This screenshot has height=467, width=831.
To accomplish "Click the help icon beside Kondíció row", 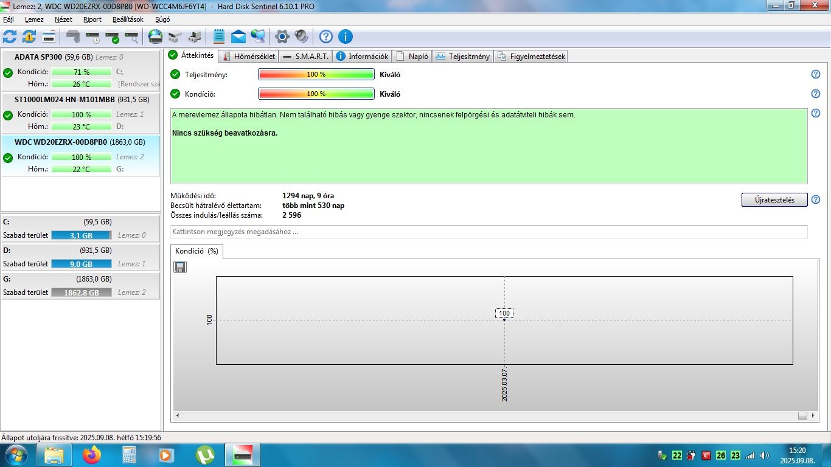I will point(816,94).
